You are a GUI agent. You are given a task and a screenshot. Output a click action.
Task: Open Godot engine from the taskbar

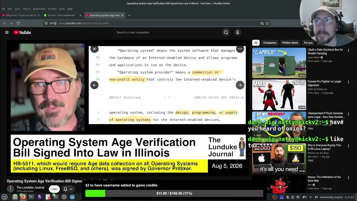[x=72, y=197]
